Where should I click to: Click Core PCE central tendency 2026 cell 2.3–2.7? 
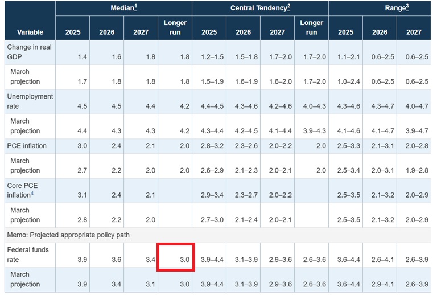[246, 195]
